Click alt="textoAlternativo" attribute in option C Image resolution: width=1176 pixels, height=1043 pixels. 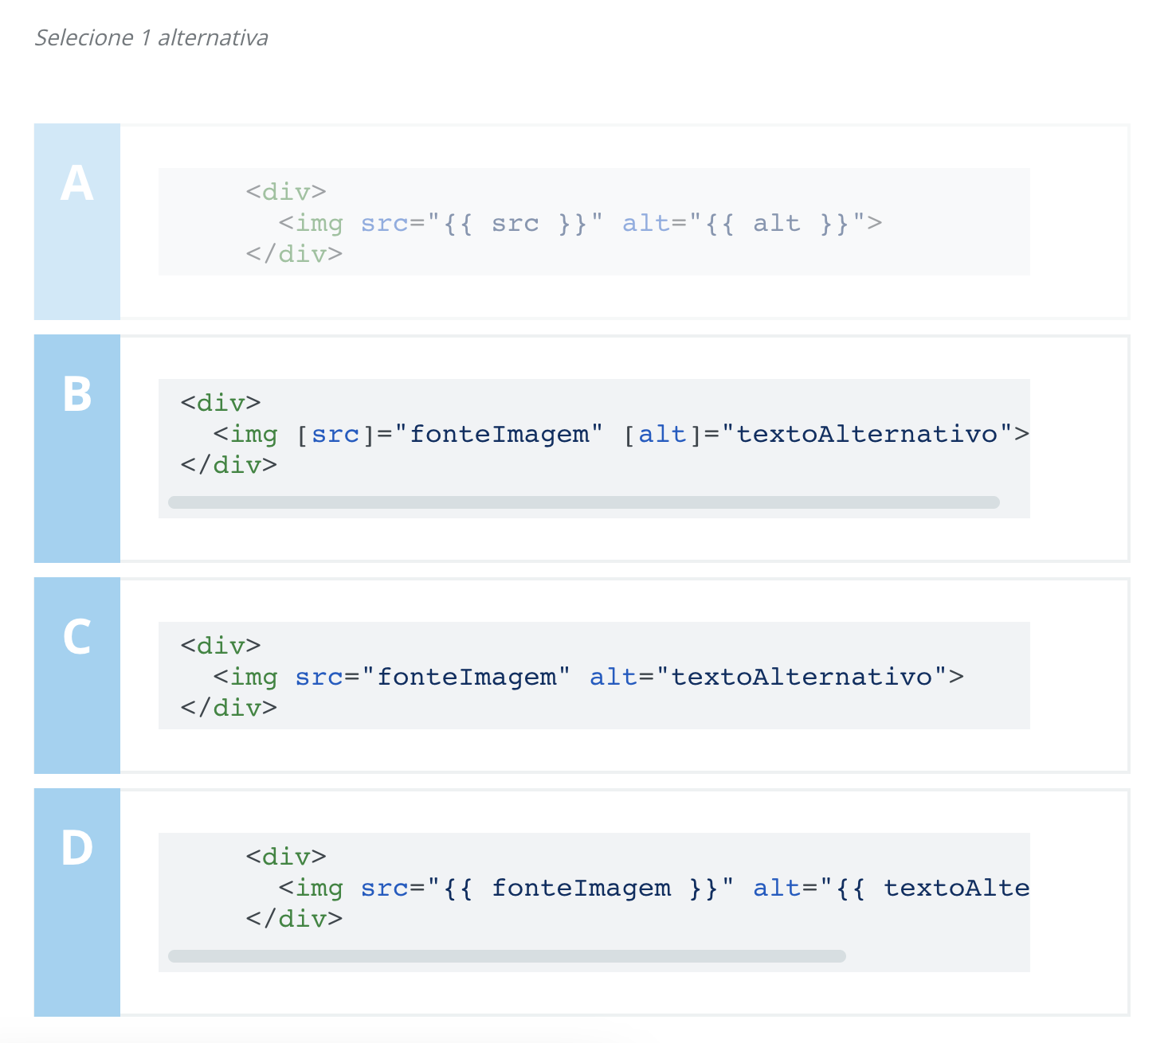click(x=769, y=677)
